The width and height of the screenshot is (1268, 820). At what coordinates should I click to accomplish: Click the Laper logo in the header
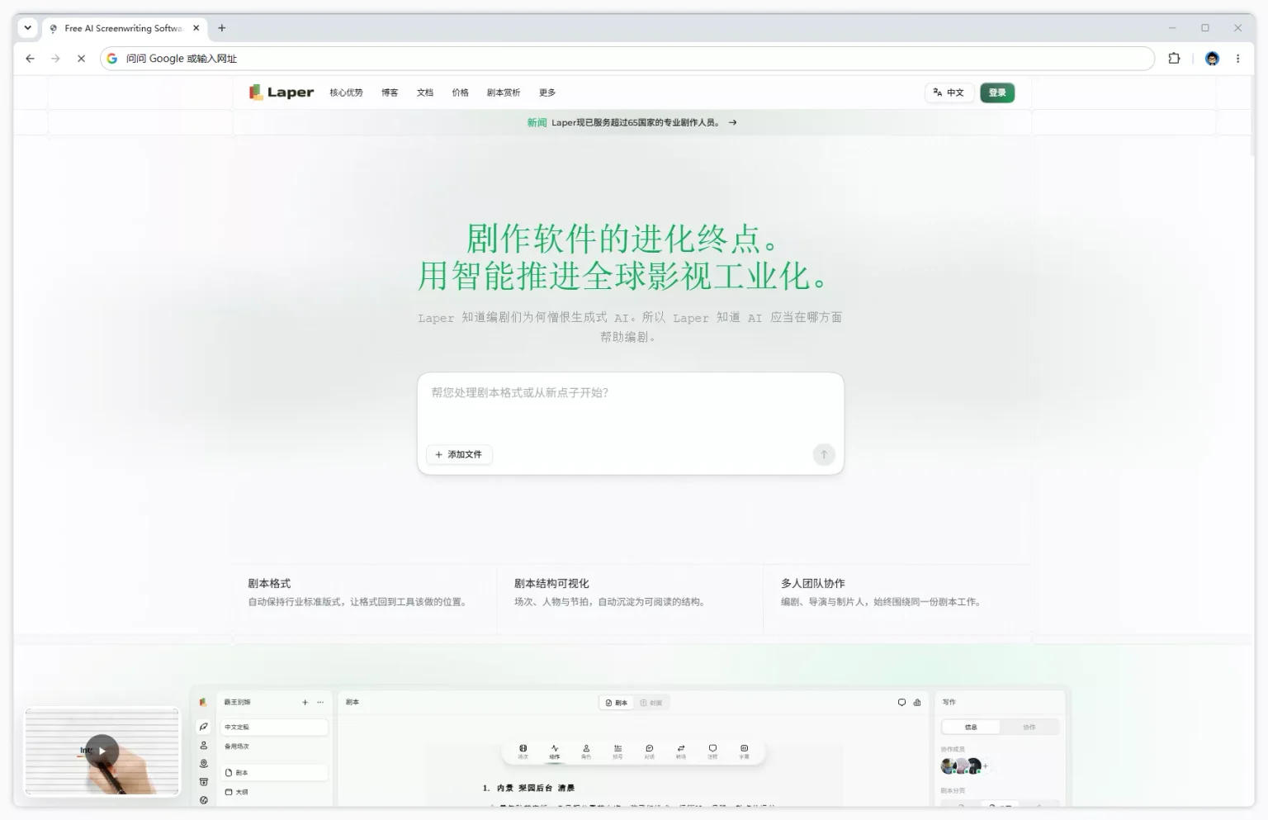click(x=282, y=92)
